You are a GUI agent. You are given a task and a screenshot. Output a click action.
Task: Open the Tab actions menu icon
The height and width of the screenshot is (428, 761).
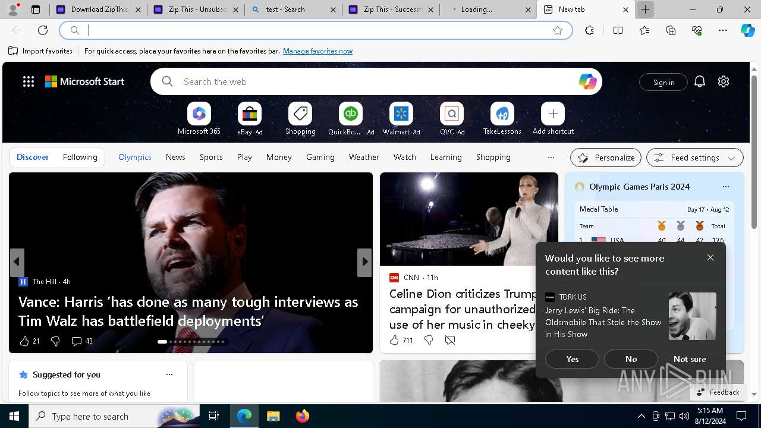pos(36,10)
